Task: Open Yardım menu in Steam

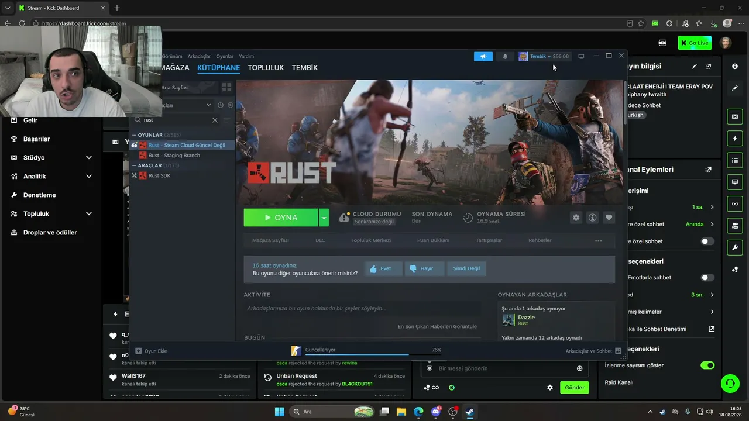Action: (246, 56)
